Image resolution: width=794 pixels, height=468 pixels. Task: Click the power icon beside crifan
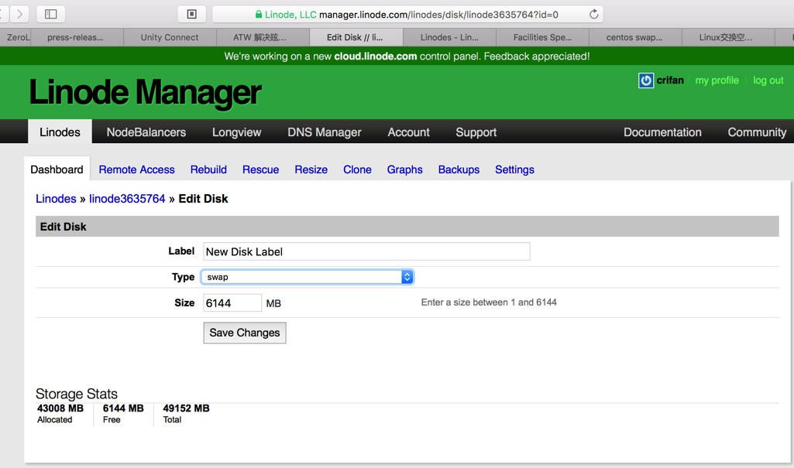pos(645,80)
